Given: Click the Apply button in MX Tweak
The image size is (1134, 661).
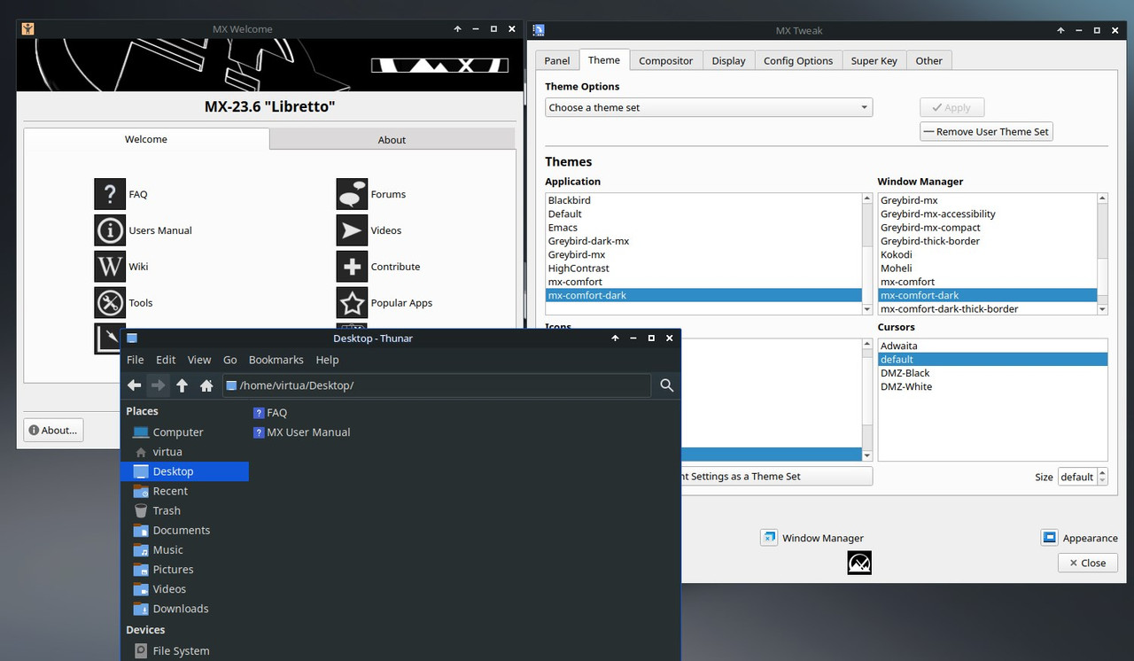Looking at the screenshot, I should [952, 107].
